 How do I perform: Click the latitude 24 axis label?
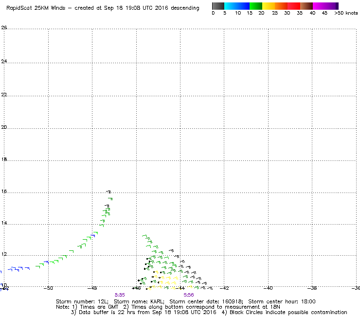[4, 61]
